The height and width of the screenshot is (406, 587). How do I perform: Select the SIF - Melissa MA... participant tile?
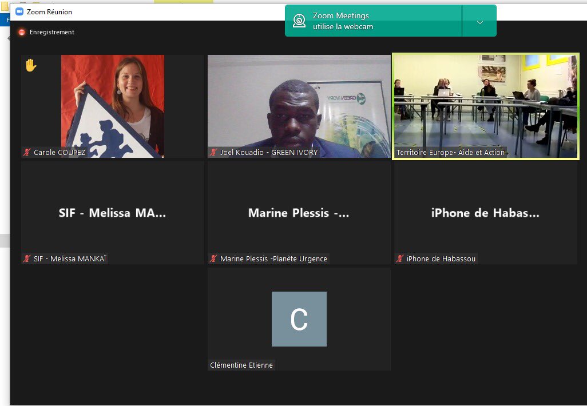click(x=113, y=213)
